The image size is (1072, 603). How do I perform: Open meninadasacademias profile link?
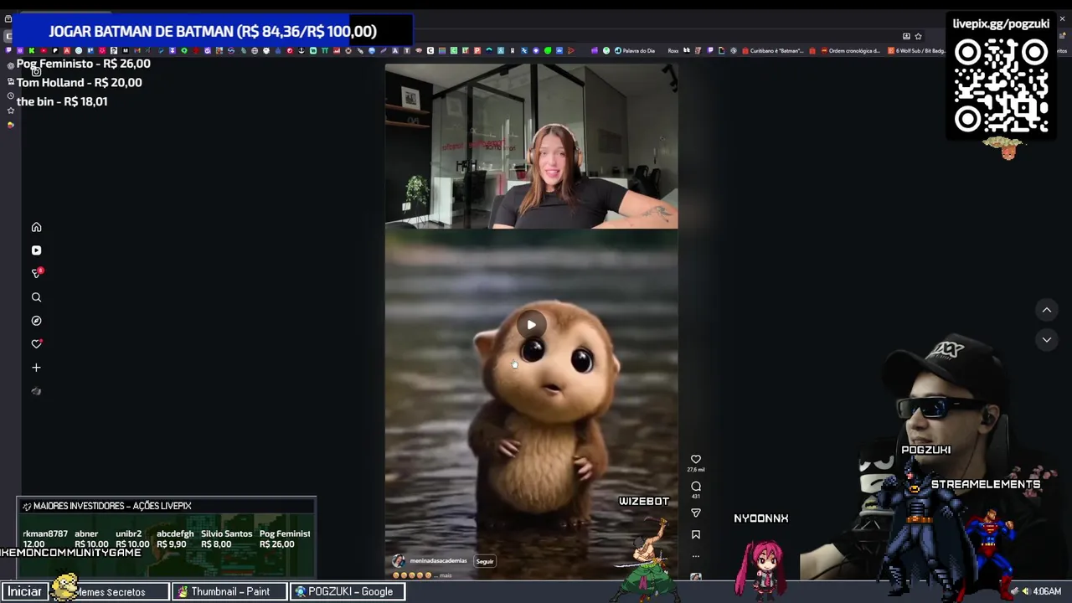click(x=439, y=561)
